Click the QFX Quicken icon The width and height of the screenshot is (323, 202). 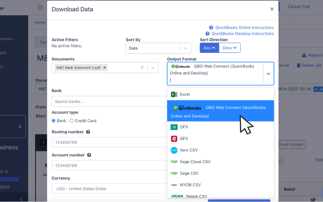tap(174, 139)
